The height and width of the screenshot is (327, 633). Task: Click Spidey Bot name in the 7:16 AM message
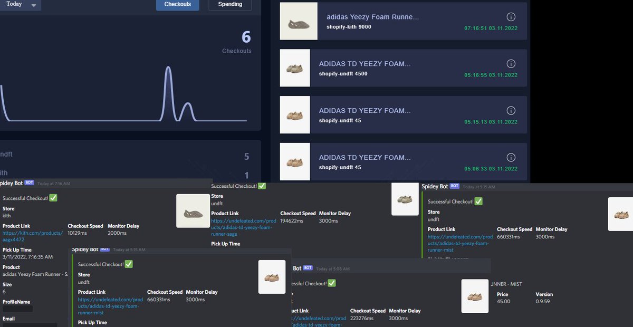[x=11, y=183]
